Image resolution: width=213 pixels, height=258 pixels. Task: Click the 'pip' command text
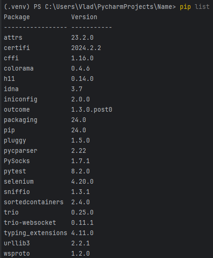pos(185,7)
